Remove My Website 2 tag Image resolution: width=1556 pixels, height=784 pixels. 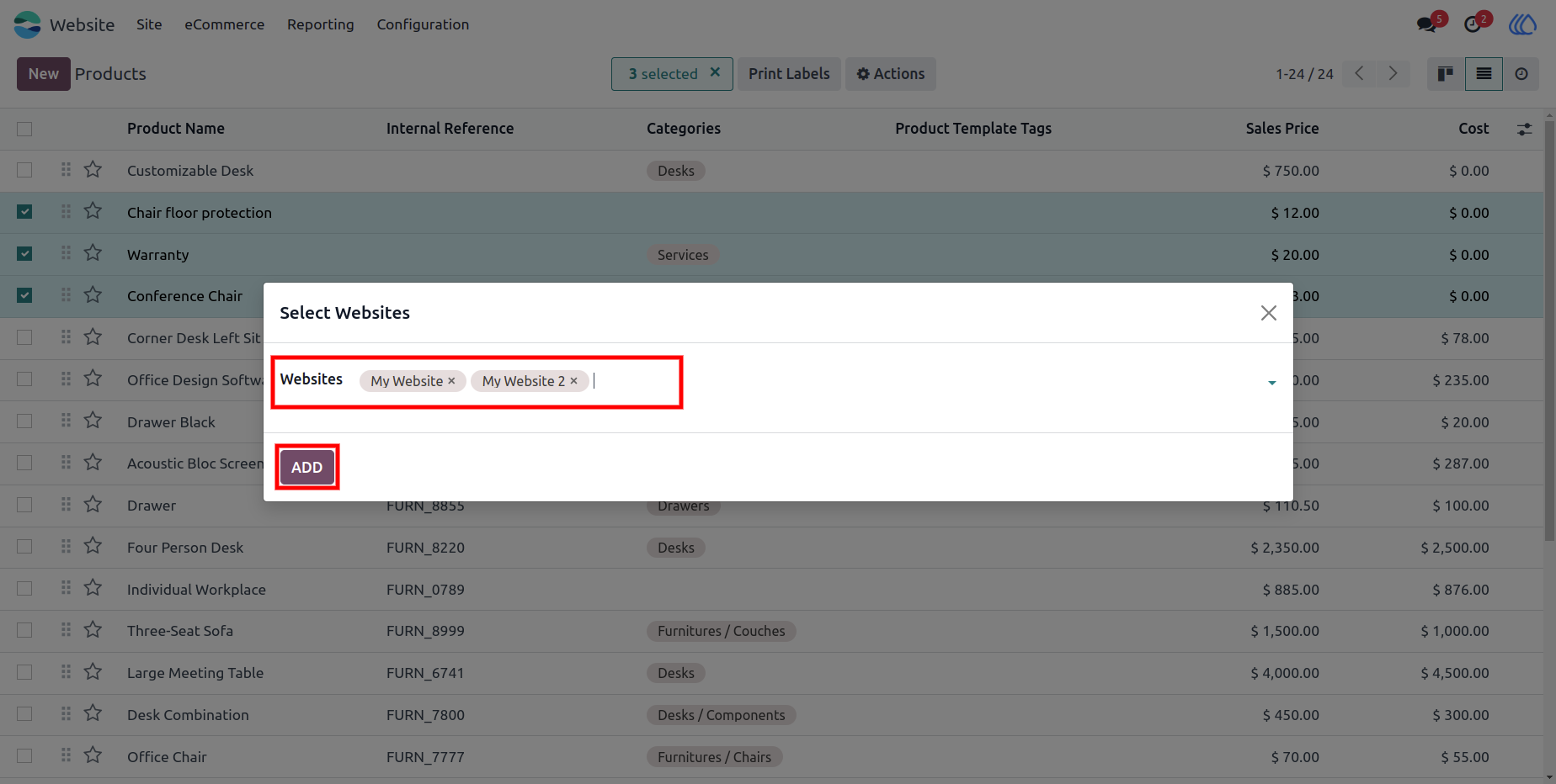(x=573, y=381)
